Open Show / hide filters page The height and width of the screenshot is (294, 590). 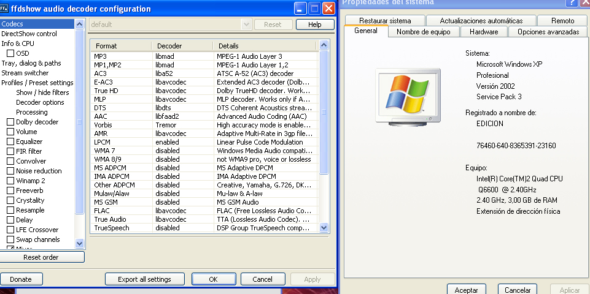(42, 92)
